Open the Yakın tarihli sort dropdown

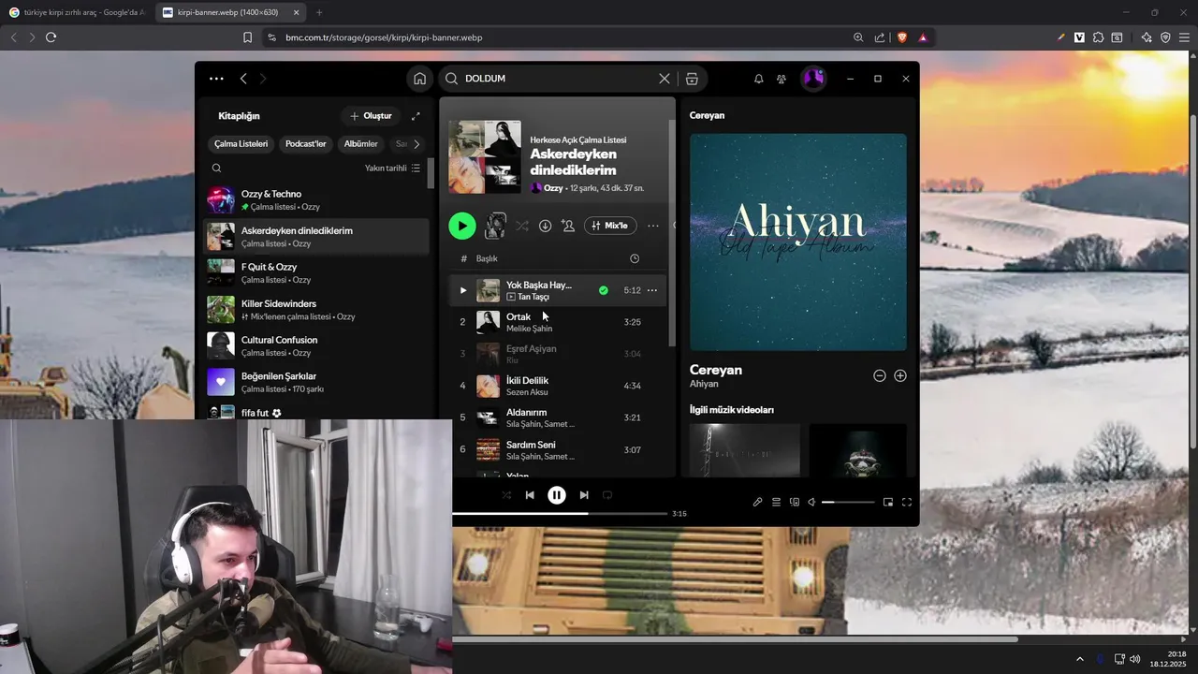(393, 168)
